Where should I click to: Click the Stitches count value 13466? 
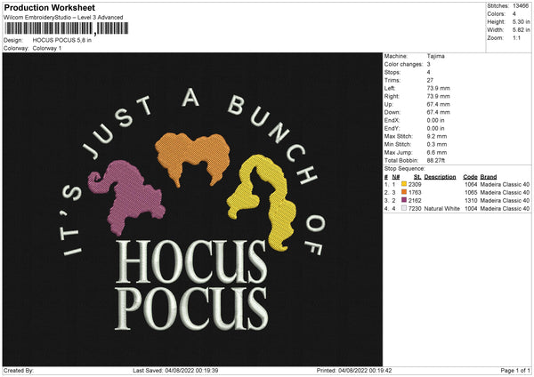[x=521, y=6]
